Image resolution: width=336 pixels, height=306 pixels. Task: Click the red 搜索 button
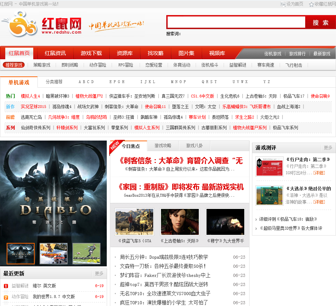[x=320, y=22]
